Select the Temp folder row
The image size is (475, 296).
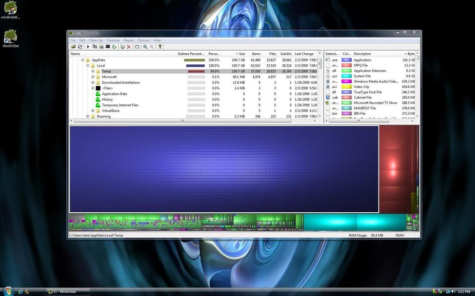click(107, 71)
